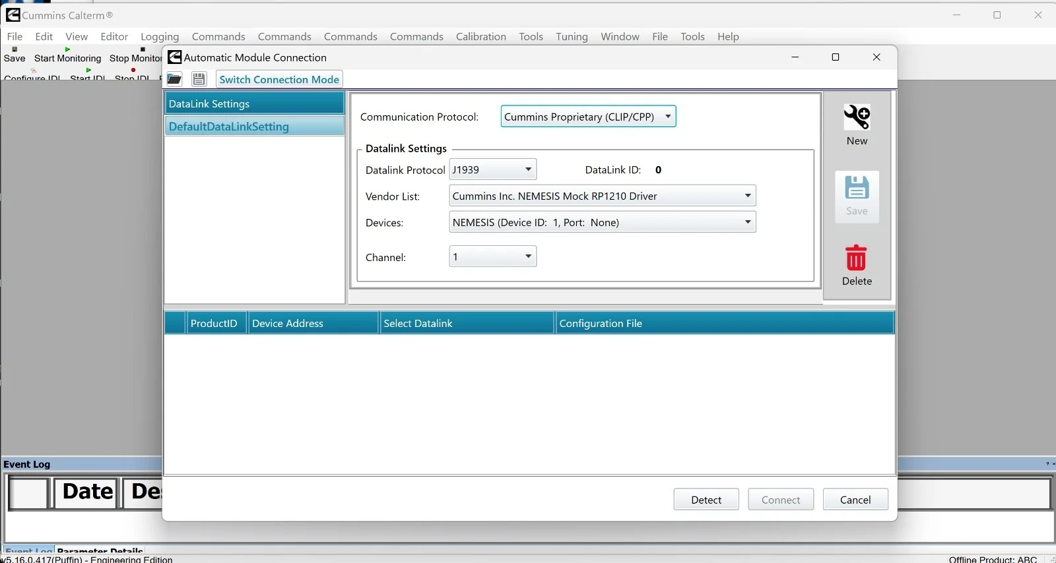Click the Cummins logo in the dialog title bar
Image resolution: width=1056 pixels, height=563 pixels.
[175, 57]
